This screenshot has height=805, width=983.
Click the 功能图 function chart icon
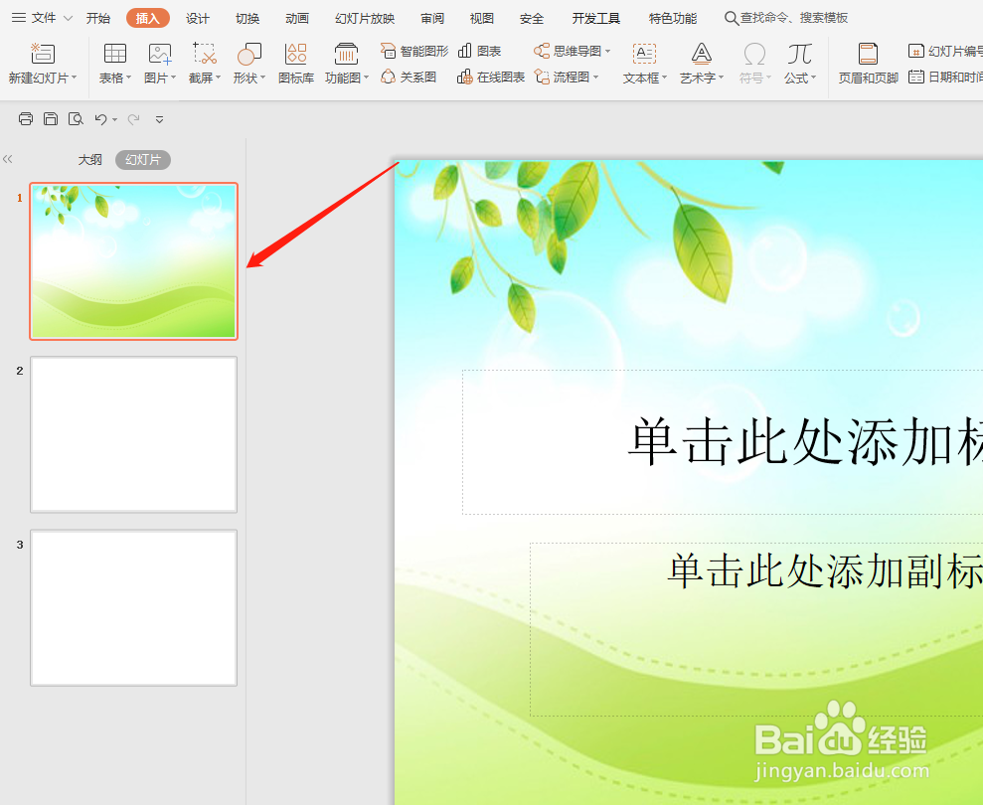pyautogui.click(x=346, y=54)
